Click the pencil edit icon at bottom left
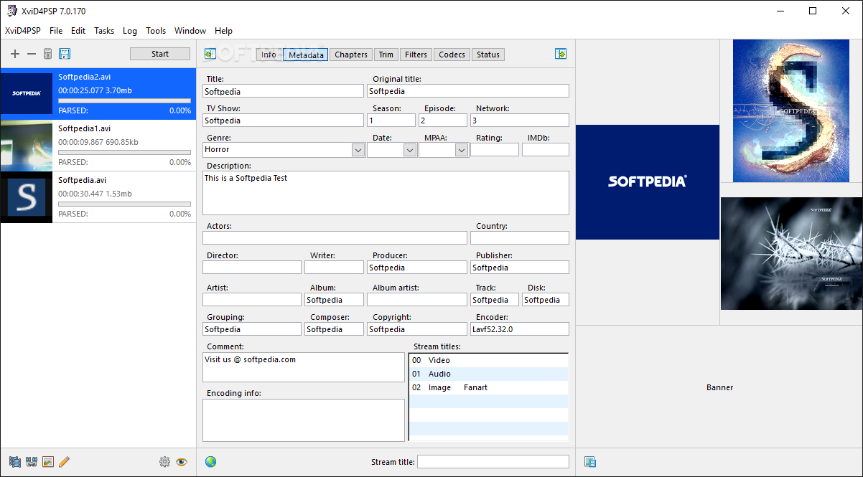 [x=65, y=462]
